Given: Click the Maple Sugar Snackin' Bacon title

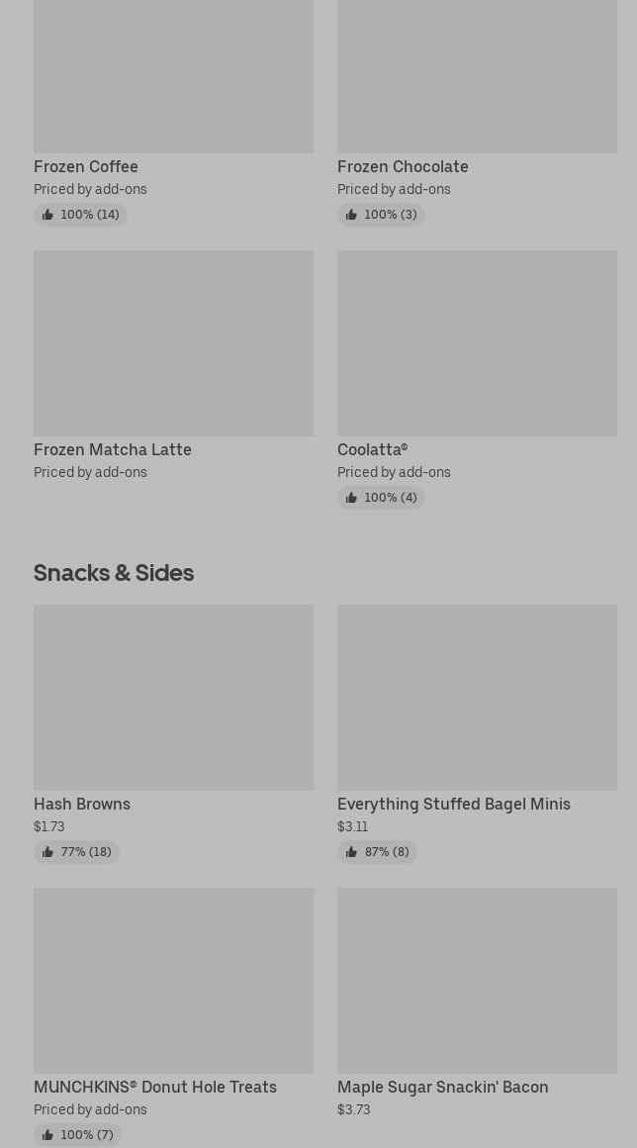Looking at the screenshot, I should click(x=442, y=1087).
